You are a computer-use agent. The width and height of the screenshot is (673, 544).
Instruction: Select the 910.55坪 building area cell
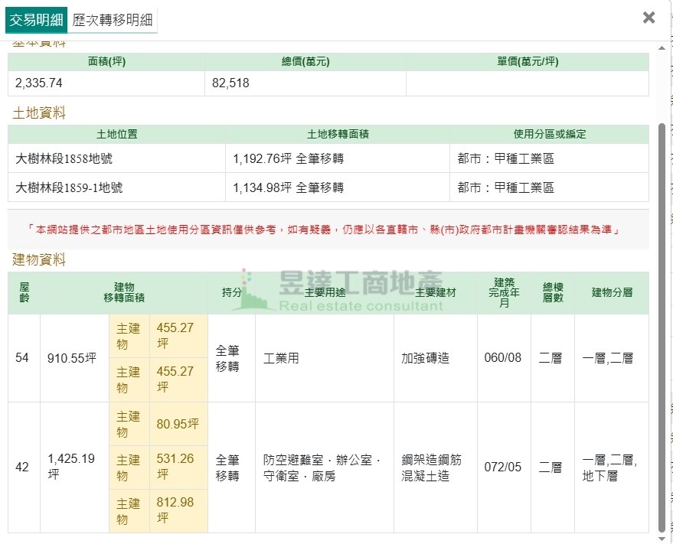tap(72, 358)
